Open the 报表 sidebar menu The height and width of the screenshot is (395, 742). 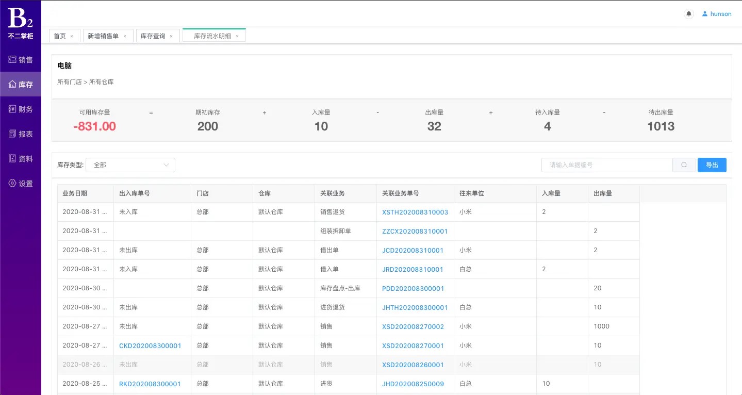point(21,134)
